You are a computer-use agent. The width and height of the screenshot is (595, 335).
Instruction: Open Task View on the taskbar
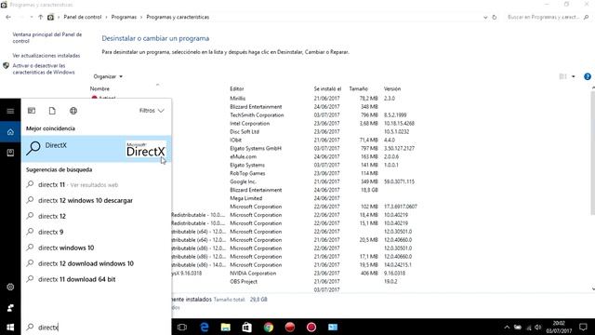coord(182,327)
